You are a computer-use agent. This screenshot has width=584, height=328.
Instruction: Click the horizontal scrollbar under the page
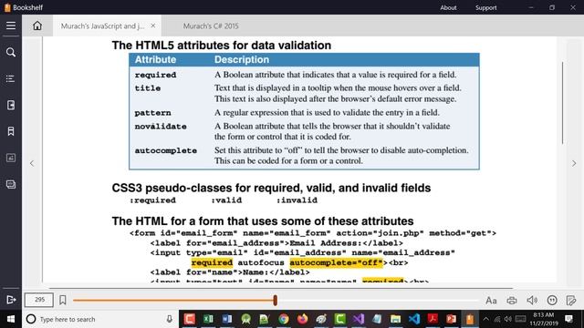[281, 288]
